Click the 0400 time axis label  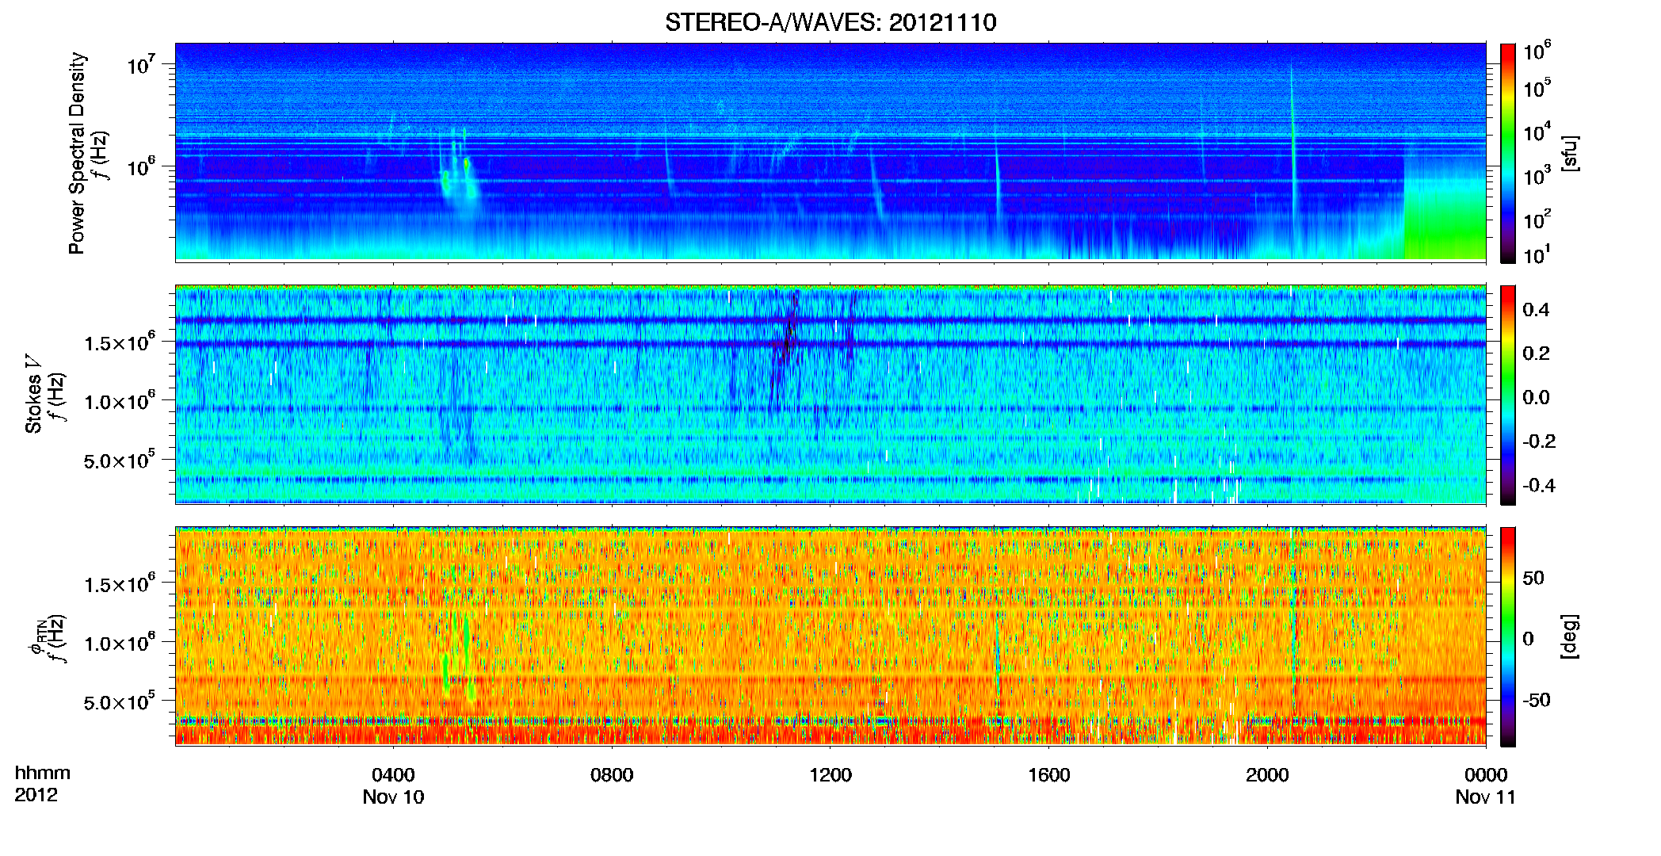coord(393,775)
